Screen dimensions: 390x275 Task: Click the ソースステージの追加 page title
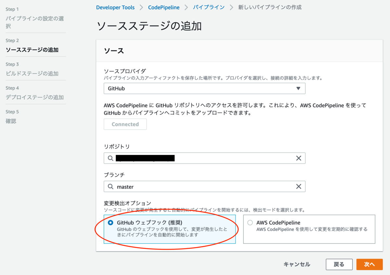(149, 26)
